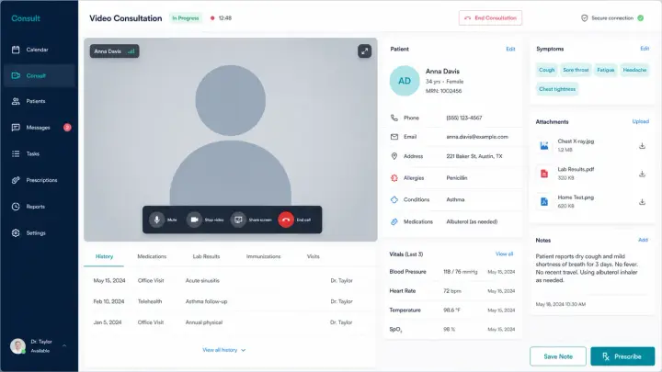Image resolution: width=662 pixels, height=372 pixels.
Task: Download Lab Results.pdf attachment
Action: [642, 174]
